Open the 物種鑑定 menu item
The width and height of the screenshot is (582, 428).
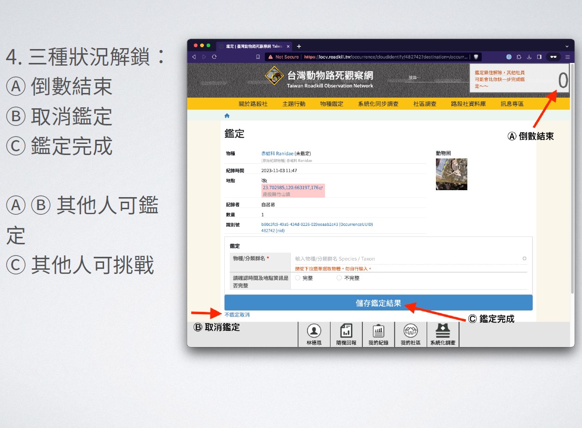coord(331,104)
